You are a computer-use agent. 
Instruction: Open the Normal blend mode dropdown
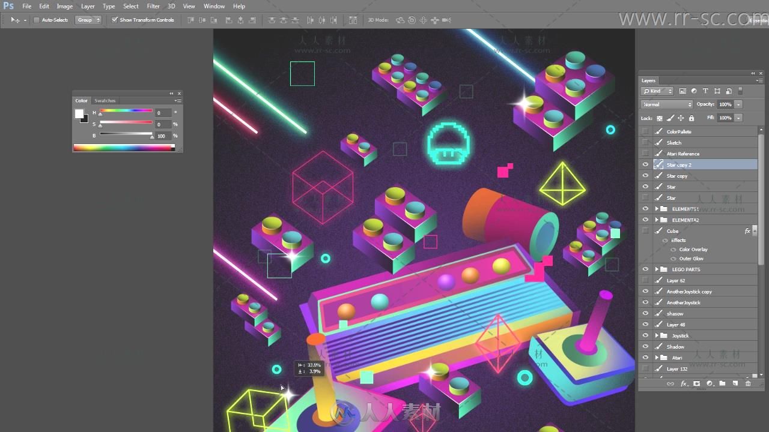667,104
